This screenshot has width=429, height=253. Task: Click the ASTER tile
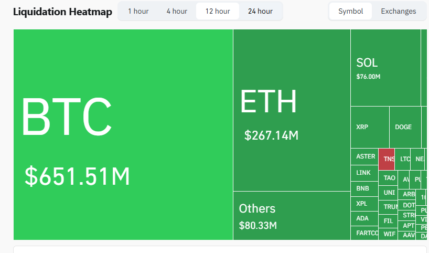click(x=364, y=156)
